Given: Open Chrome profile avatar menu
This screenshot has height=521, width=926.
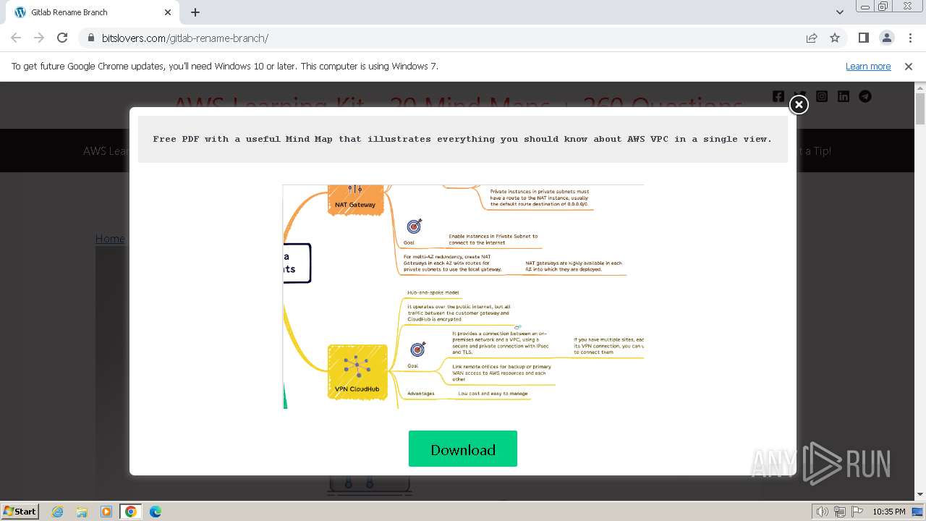Looking at the screenshot, I should [x=886, y=38].
